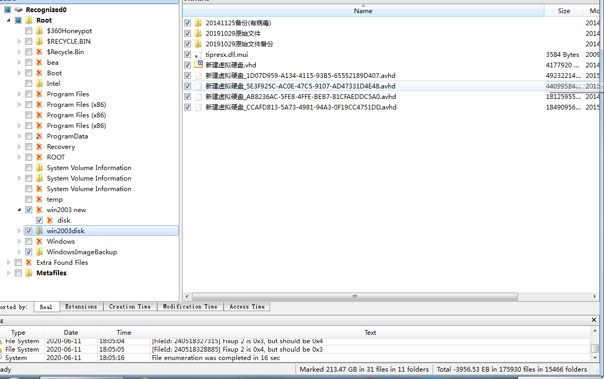The width and height of the screenshot is (604, 379).
Task: Sort file list by Name column
Action: pyautogui.click(x=363, y=11)
